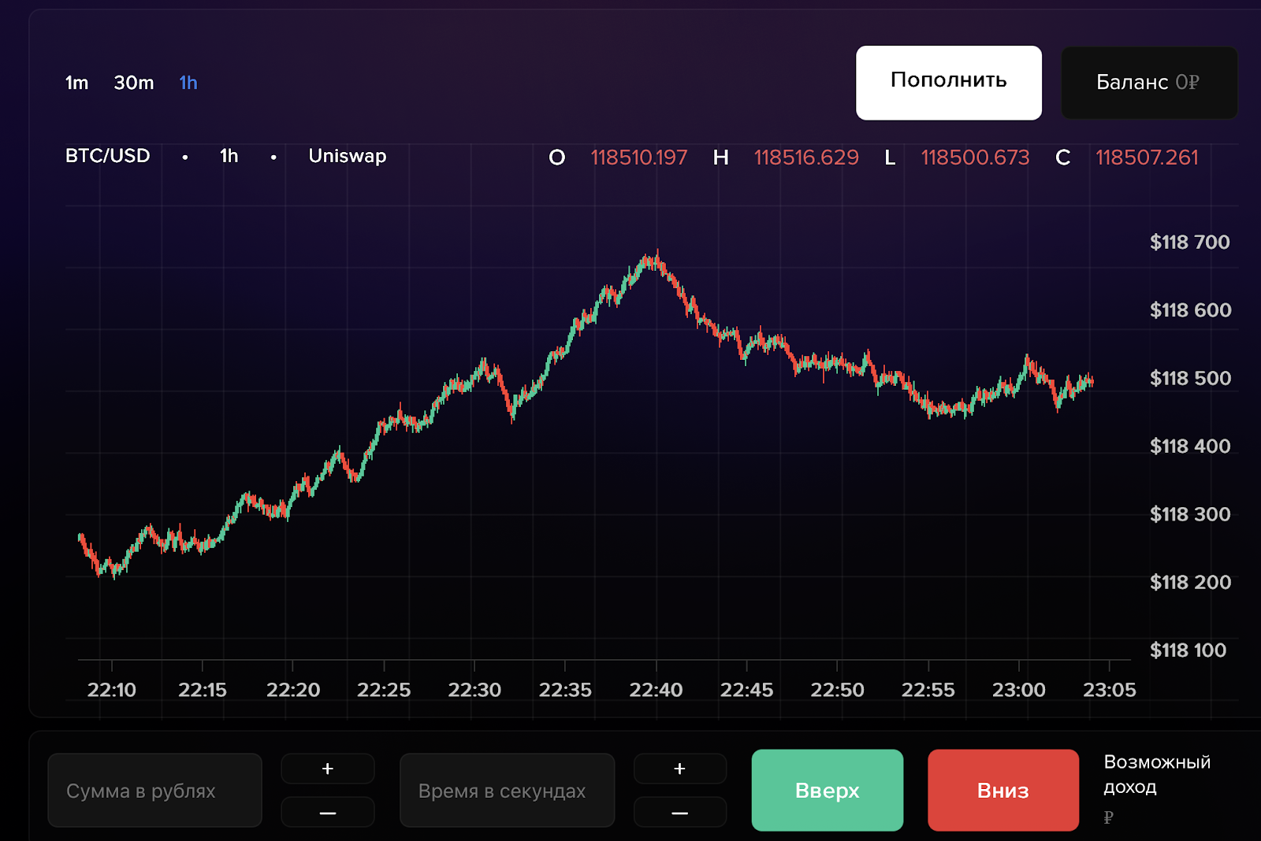This screenshot has width=1261, height=841.
Task: Click the BTC/USD pair label
Action: [x=108, y=156]
